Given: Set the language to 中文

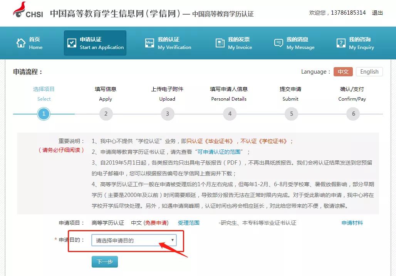Looking at the screenshot, I should click(x=343, y=72).
